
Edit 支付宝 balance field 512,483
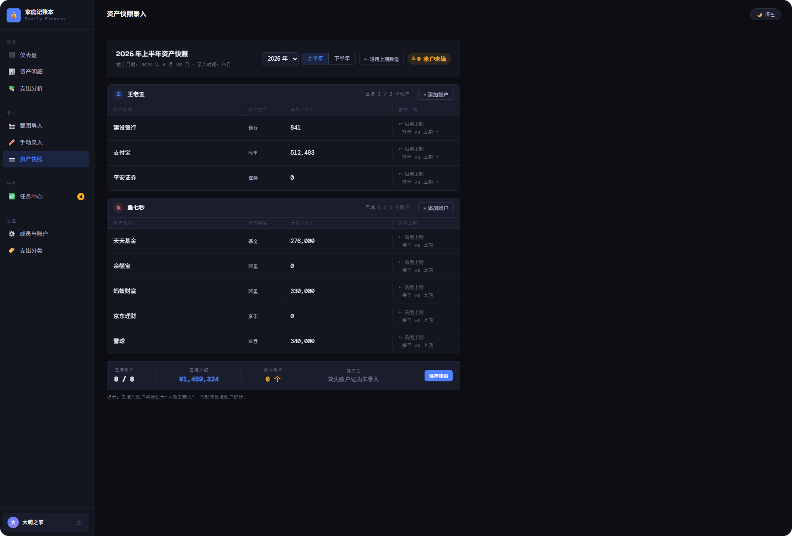[x=338, y=153]
